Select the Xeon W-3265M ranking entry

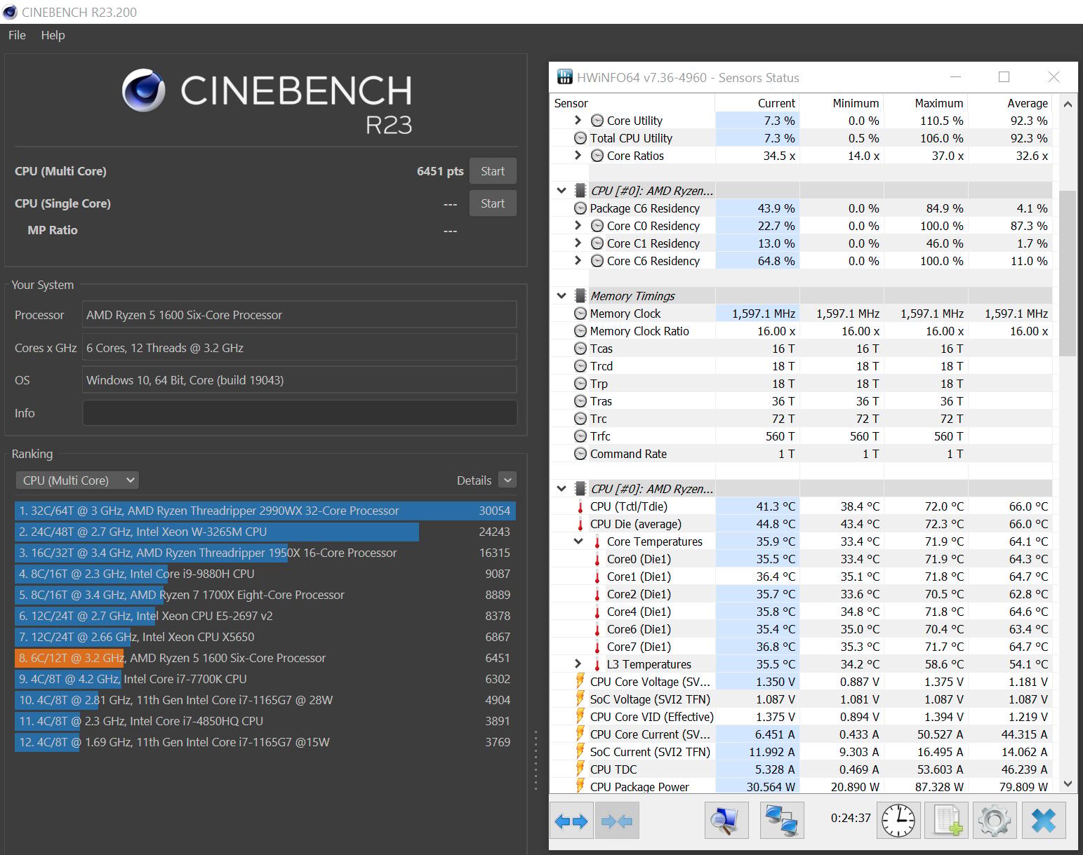coord(265,532)
